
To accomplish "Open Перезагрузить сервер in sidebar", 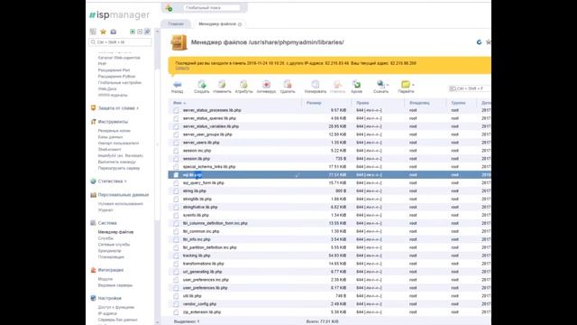I will tap(119, 168).
